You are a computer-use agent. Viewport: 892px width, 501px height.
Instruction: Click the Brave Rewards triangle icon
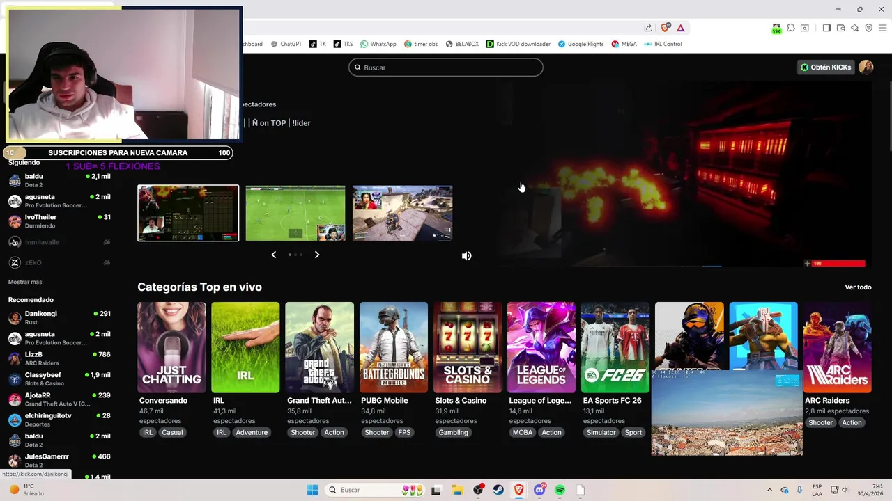click(680, 28)
